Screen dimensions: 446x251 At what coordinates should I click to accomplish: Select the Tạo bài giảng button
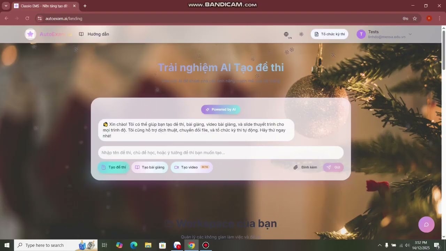(149, 167)
